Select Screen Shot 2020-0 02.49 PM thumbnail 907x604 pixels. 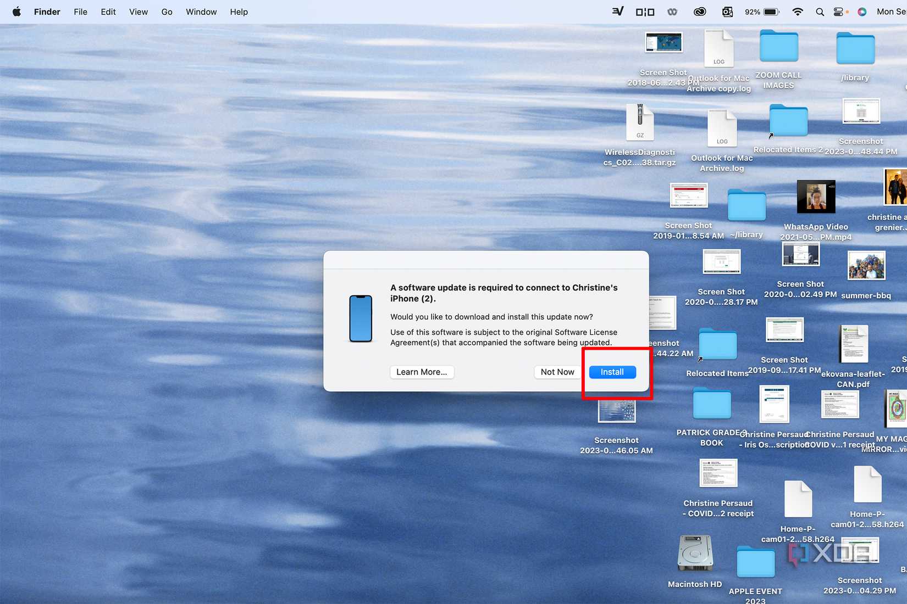pyautogui.click(x=800, y=254)
